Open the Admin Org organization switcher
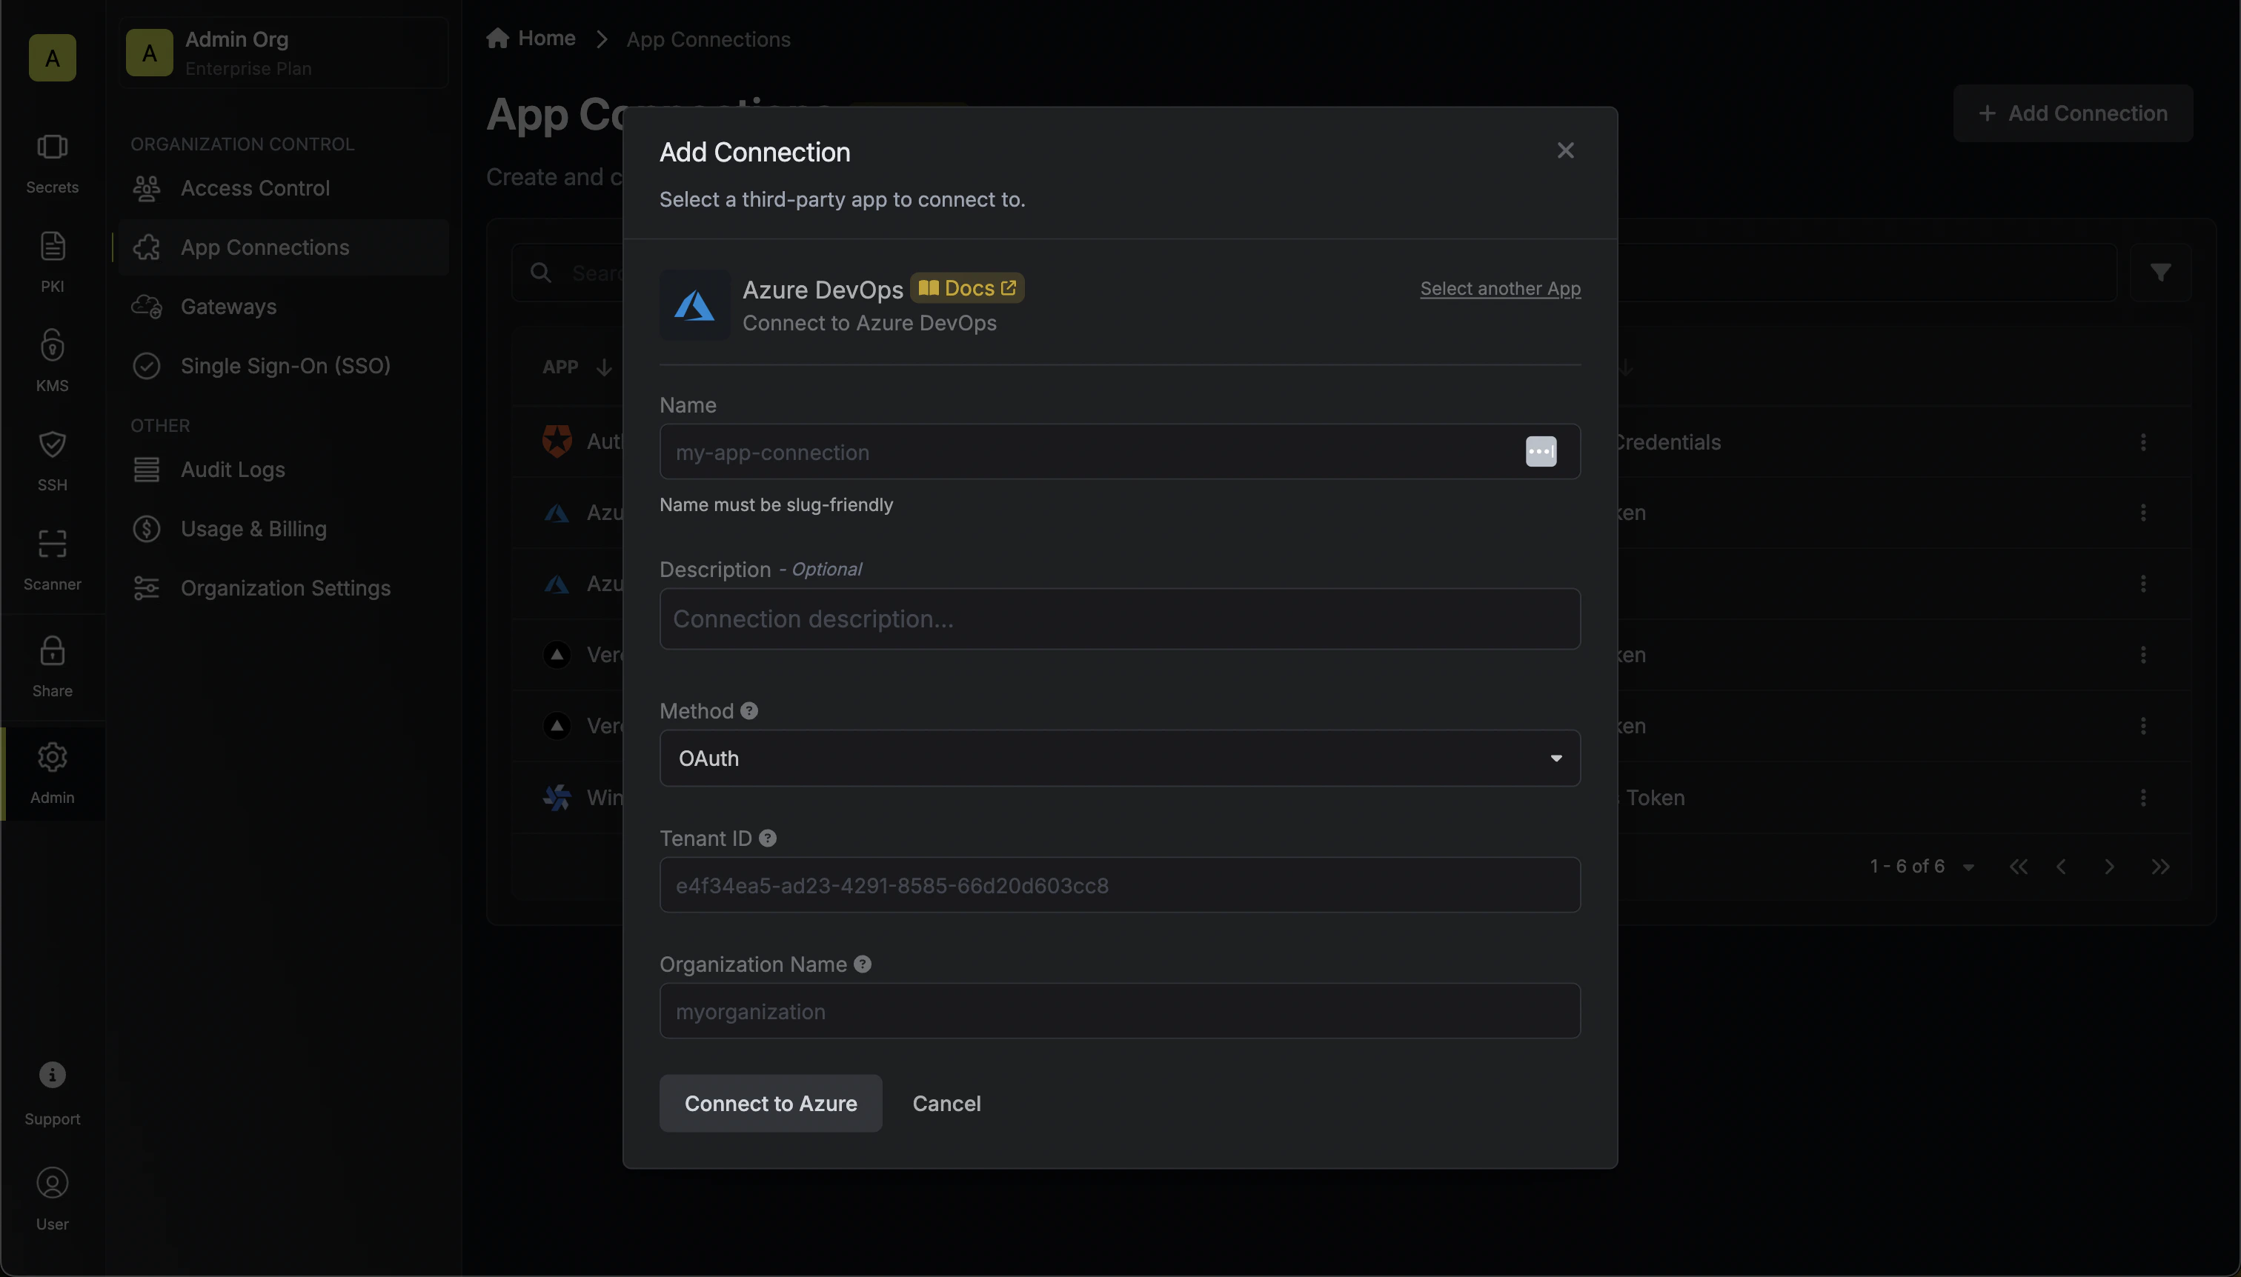The height and width of the screenshot is (1277, 2241). click(x=285, y=53)
